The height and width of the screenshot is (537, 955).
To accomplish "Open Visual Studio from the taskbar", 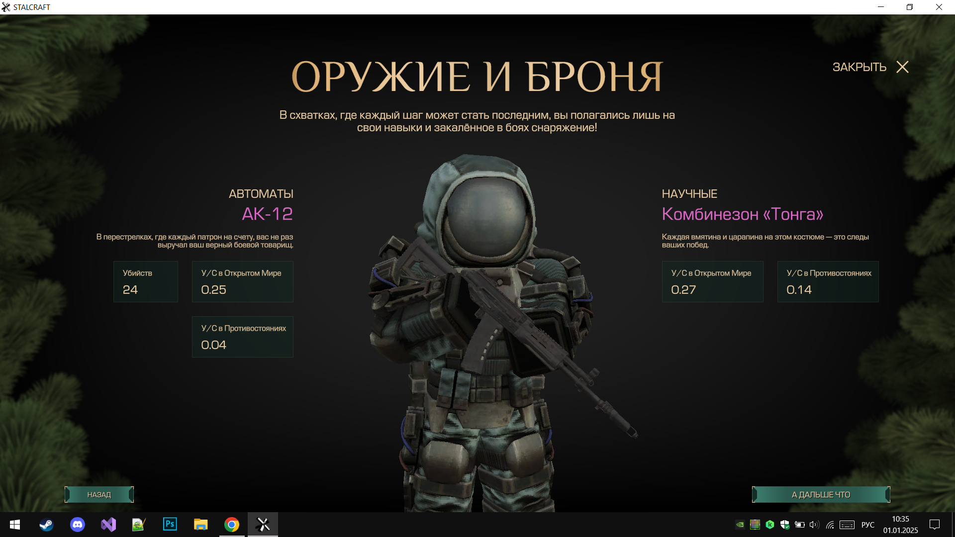I will pos(108,525).
